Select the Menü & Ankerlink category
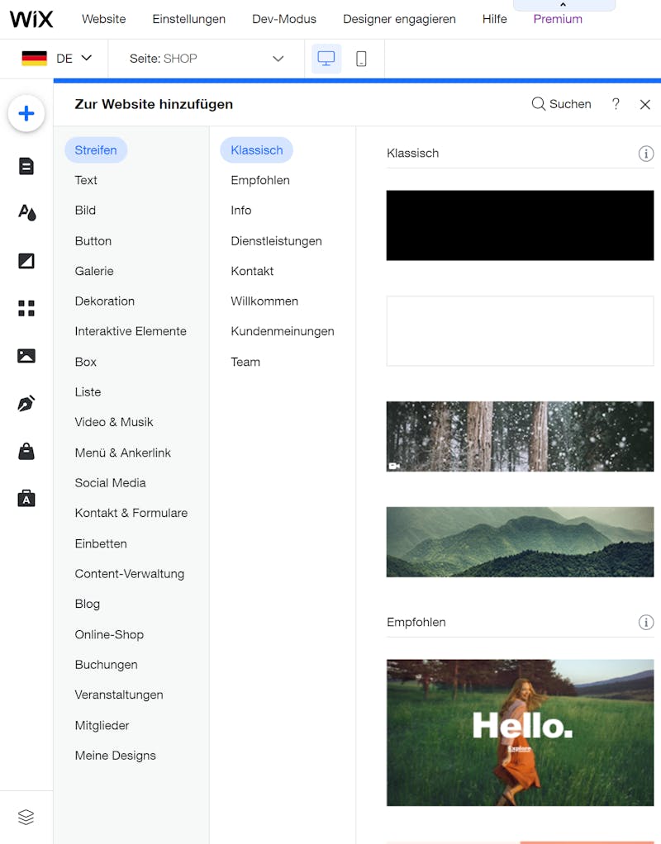 point(123,453)
